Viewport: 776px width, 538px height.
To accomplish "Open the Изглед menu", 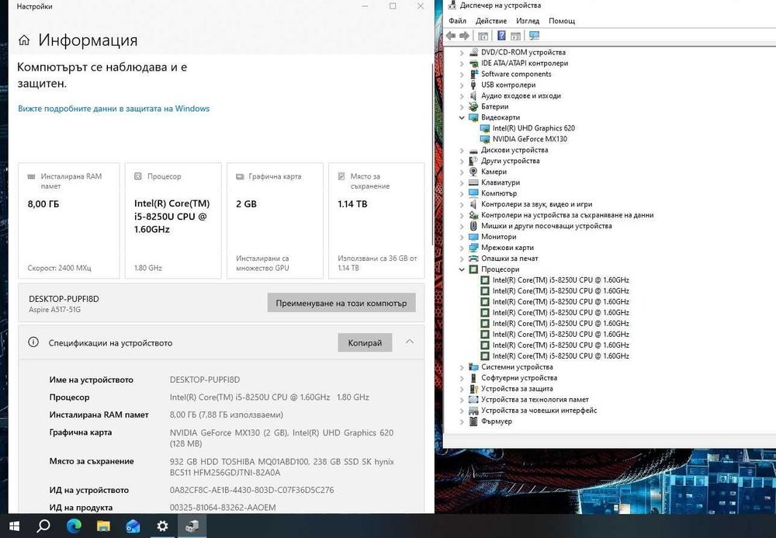I will click(528, 21).
